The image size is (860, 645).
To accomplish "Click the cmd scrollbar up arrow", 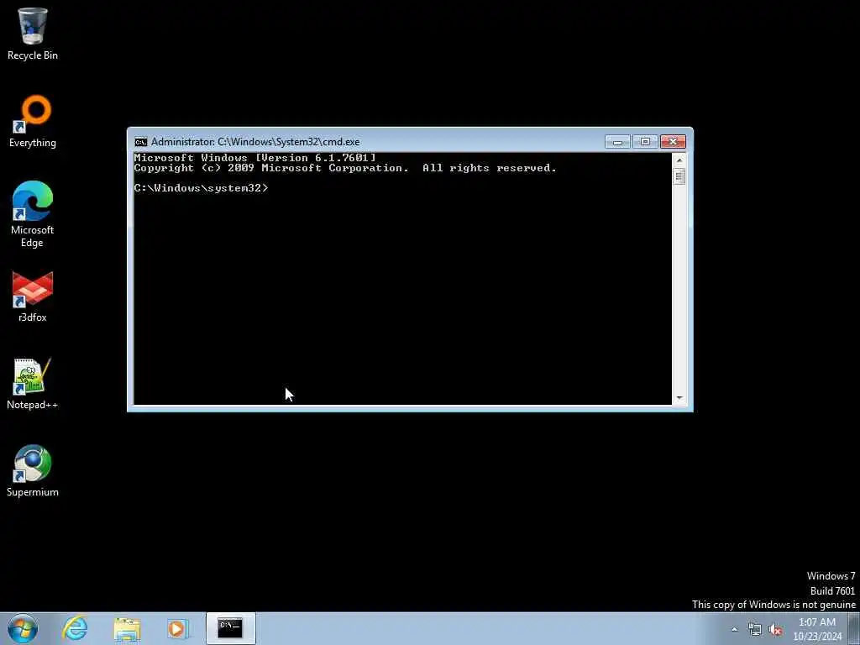I will [679, 160].
